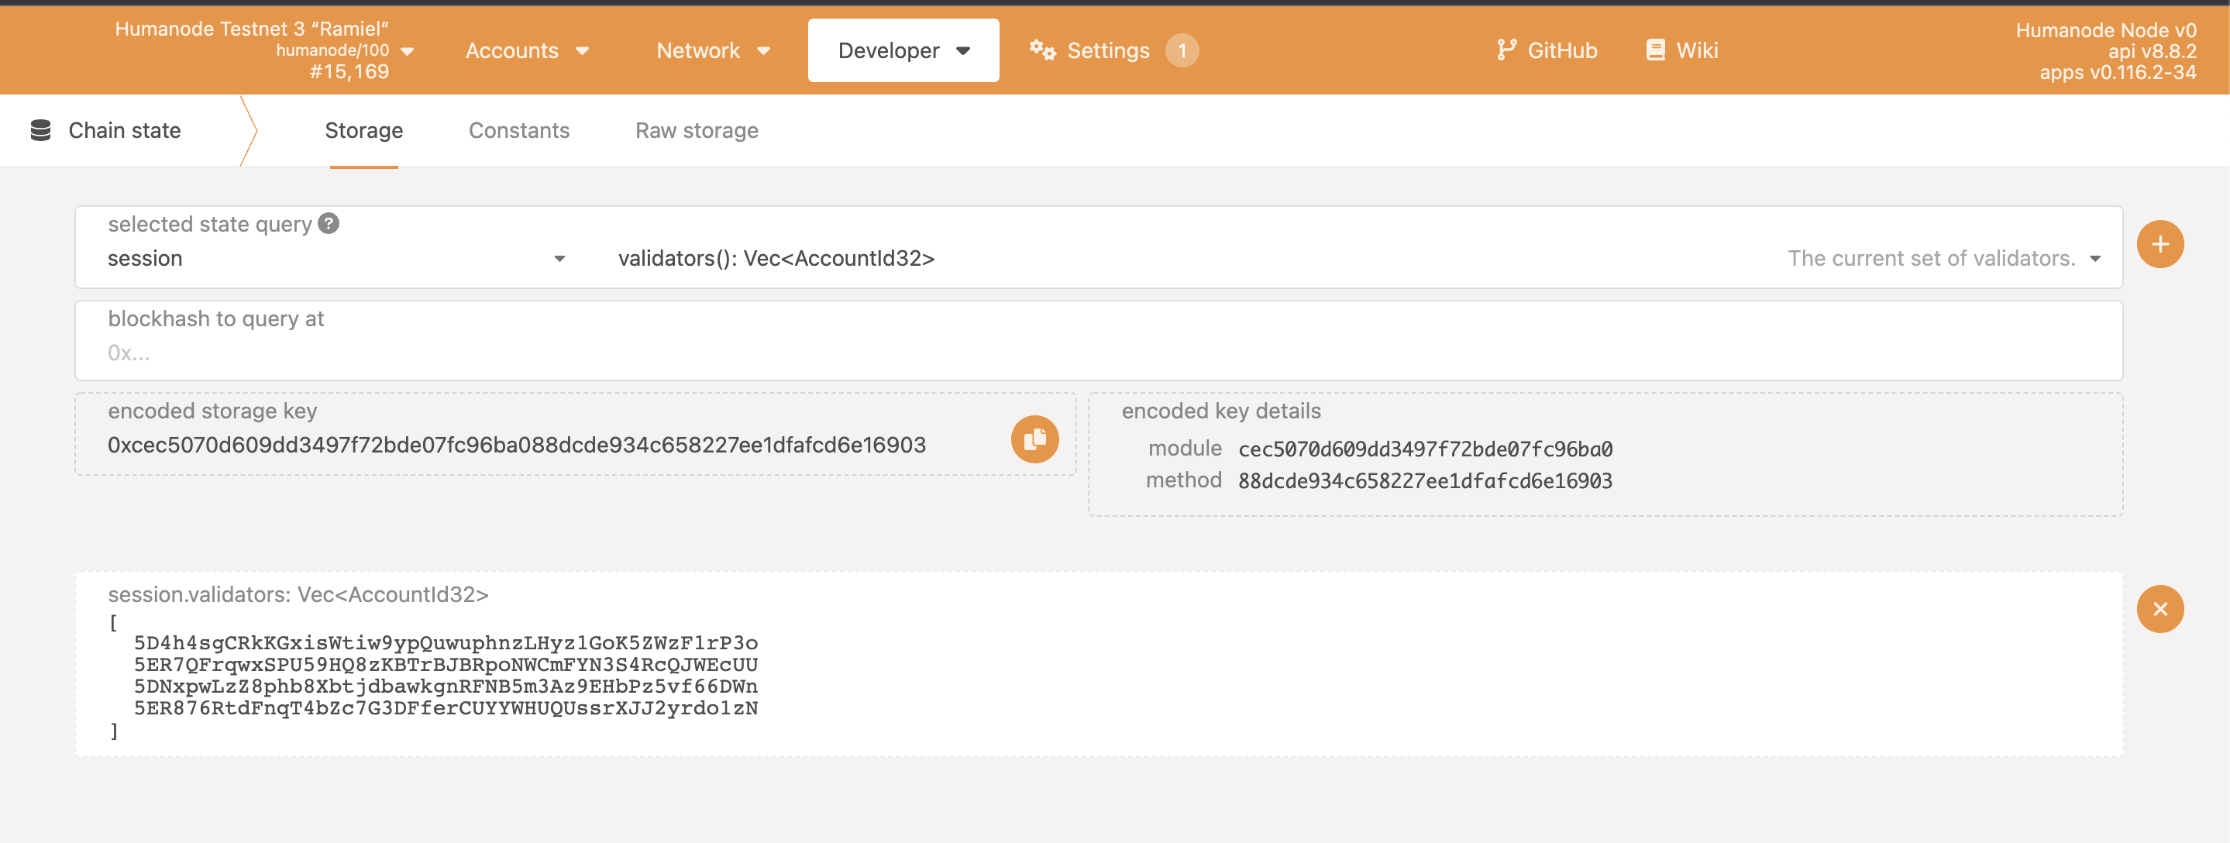Open the validators() method dropdown
The image size is (2230, 843).
pyautogui.click(x=1359, y=258)
